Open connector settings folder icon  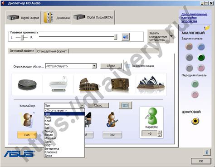(207, 28)
